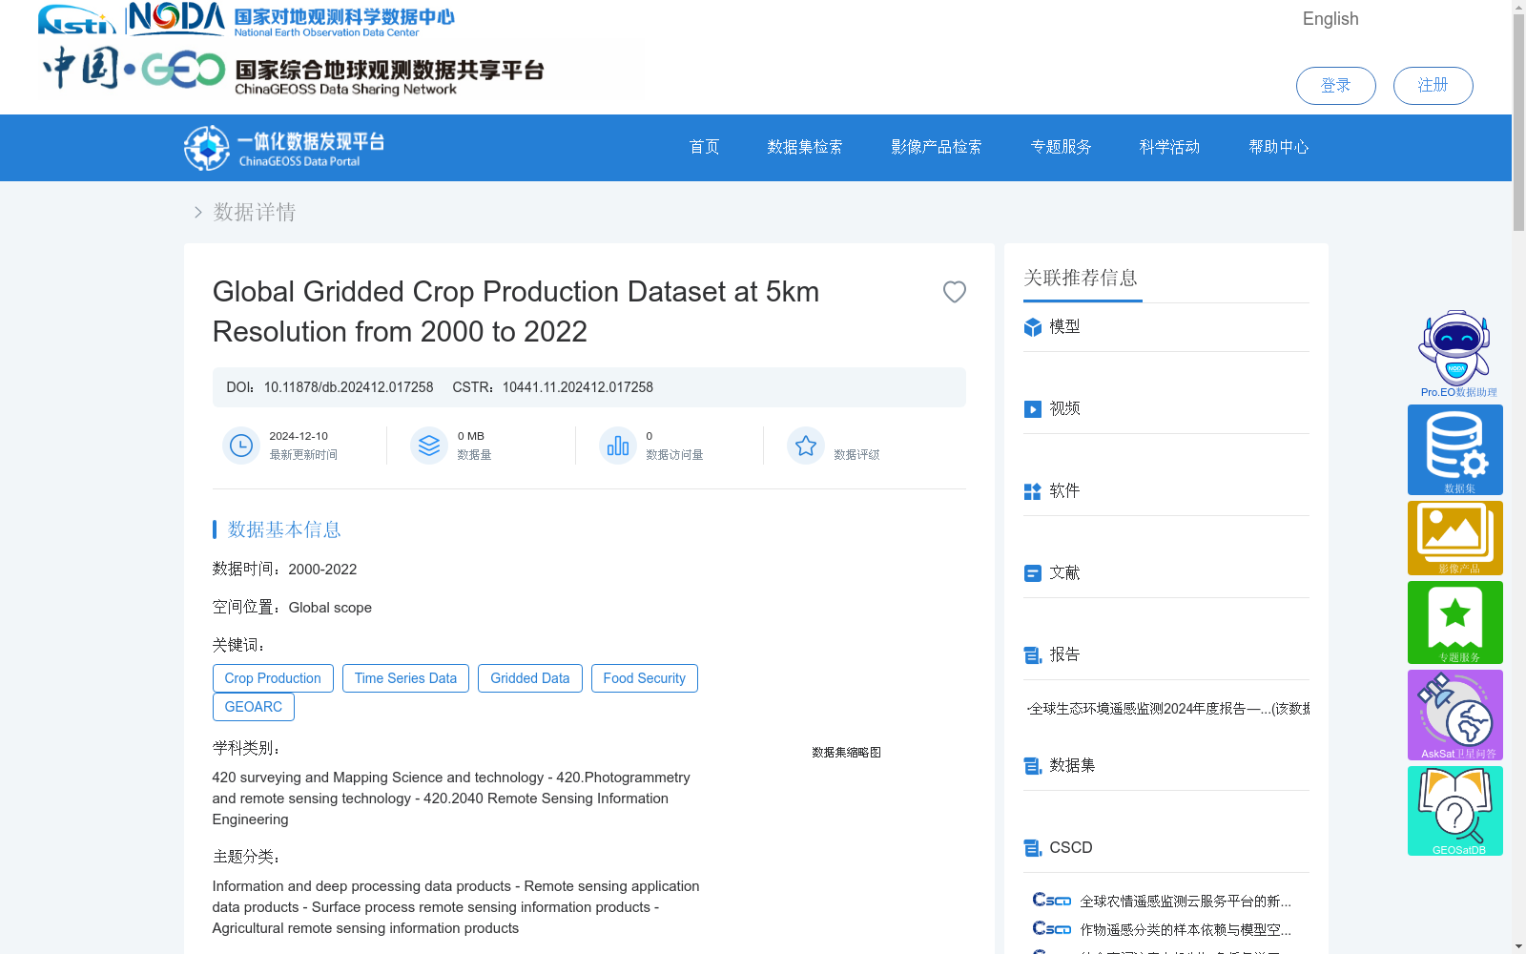Click the grid icon next to 软件
The height and width of the screenshot is (954, 1526).
[x=1033, y=491]
